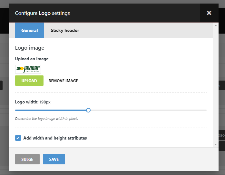Click the 'Logo image' section heading
This screenshot has width=225, height=175.
[x=30, y=48]
